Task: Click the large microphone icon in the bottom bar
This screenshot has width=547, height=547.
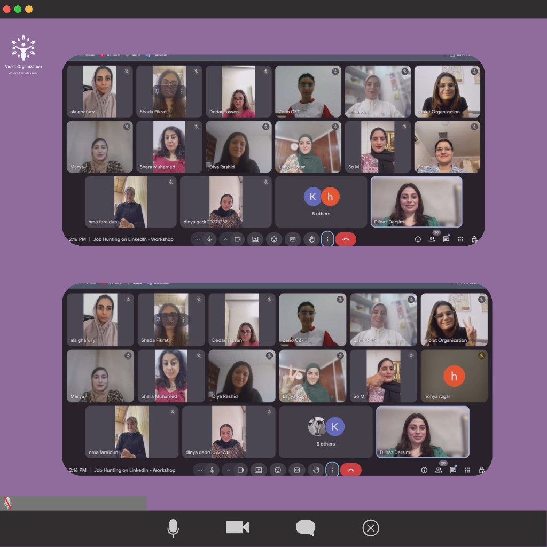Action: [x=173, y=528]
